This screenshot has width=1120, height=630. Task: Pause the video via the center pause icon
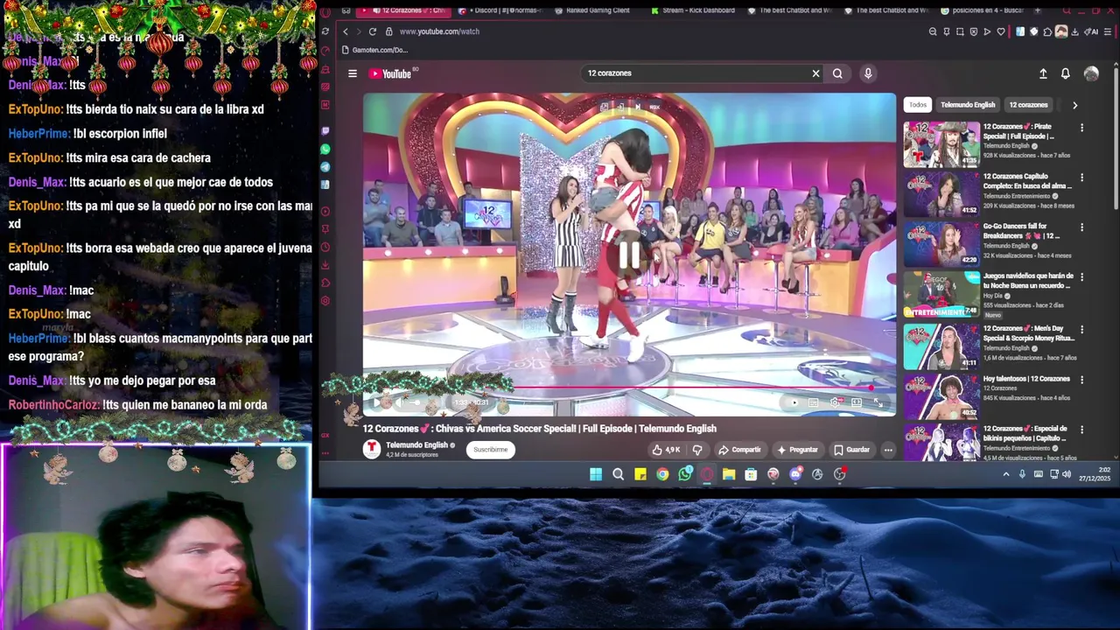629,255
